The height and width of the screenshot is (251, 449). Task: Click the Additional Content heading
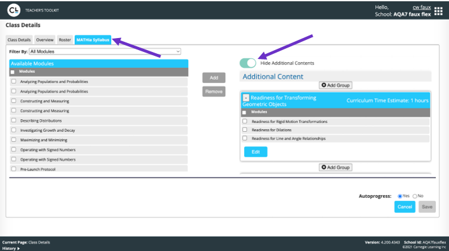[273, 77]
